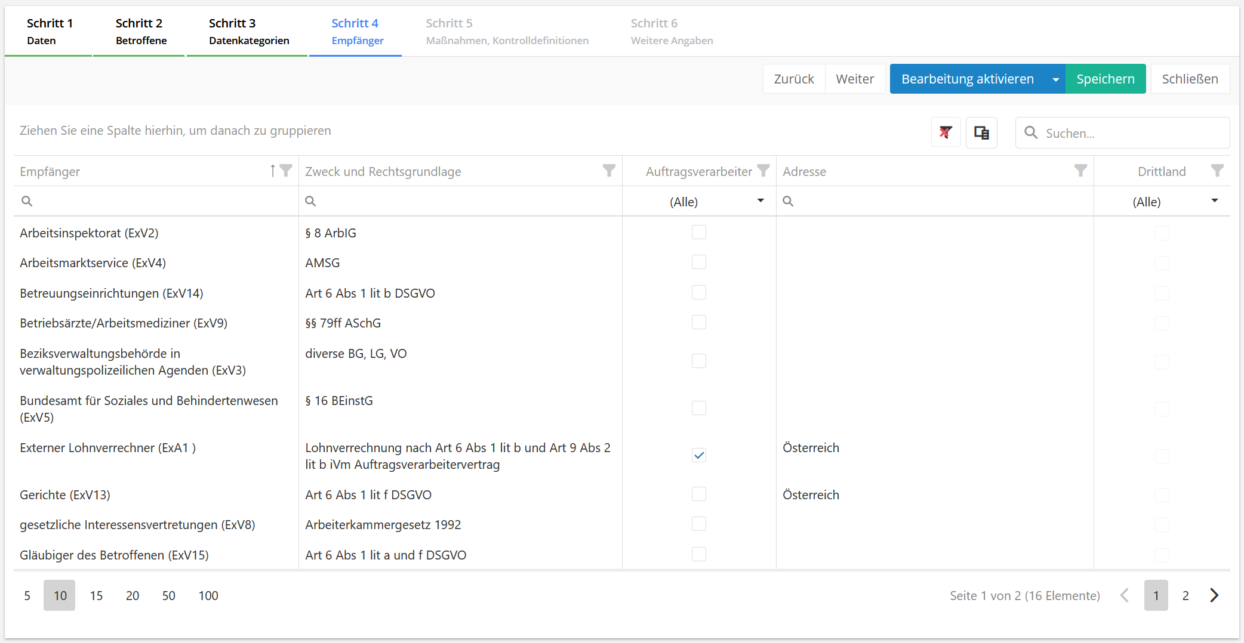Click the Auftragsverarbeiter column filter funnel
Viewport: 1244px width, 643px height.
pyautogui.click(x=763, y=171)
